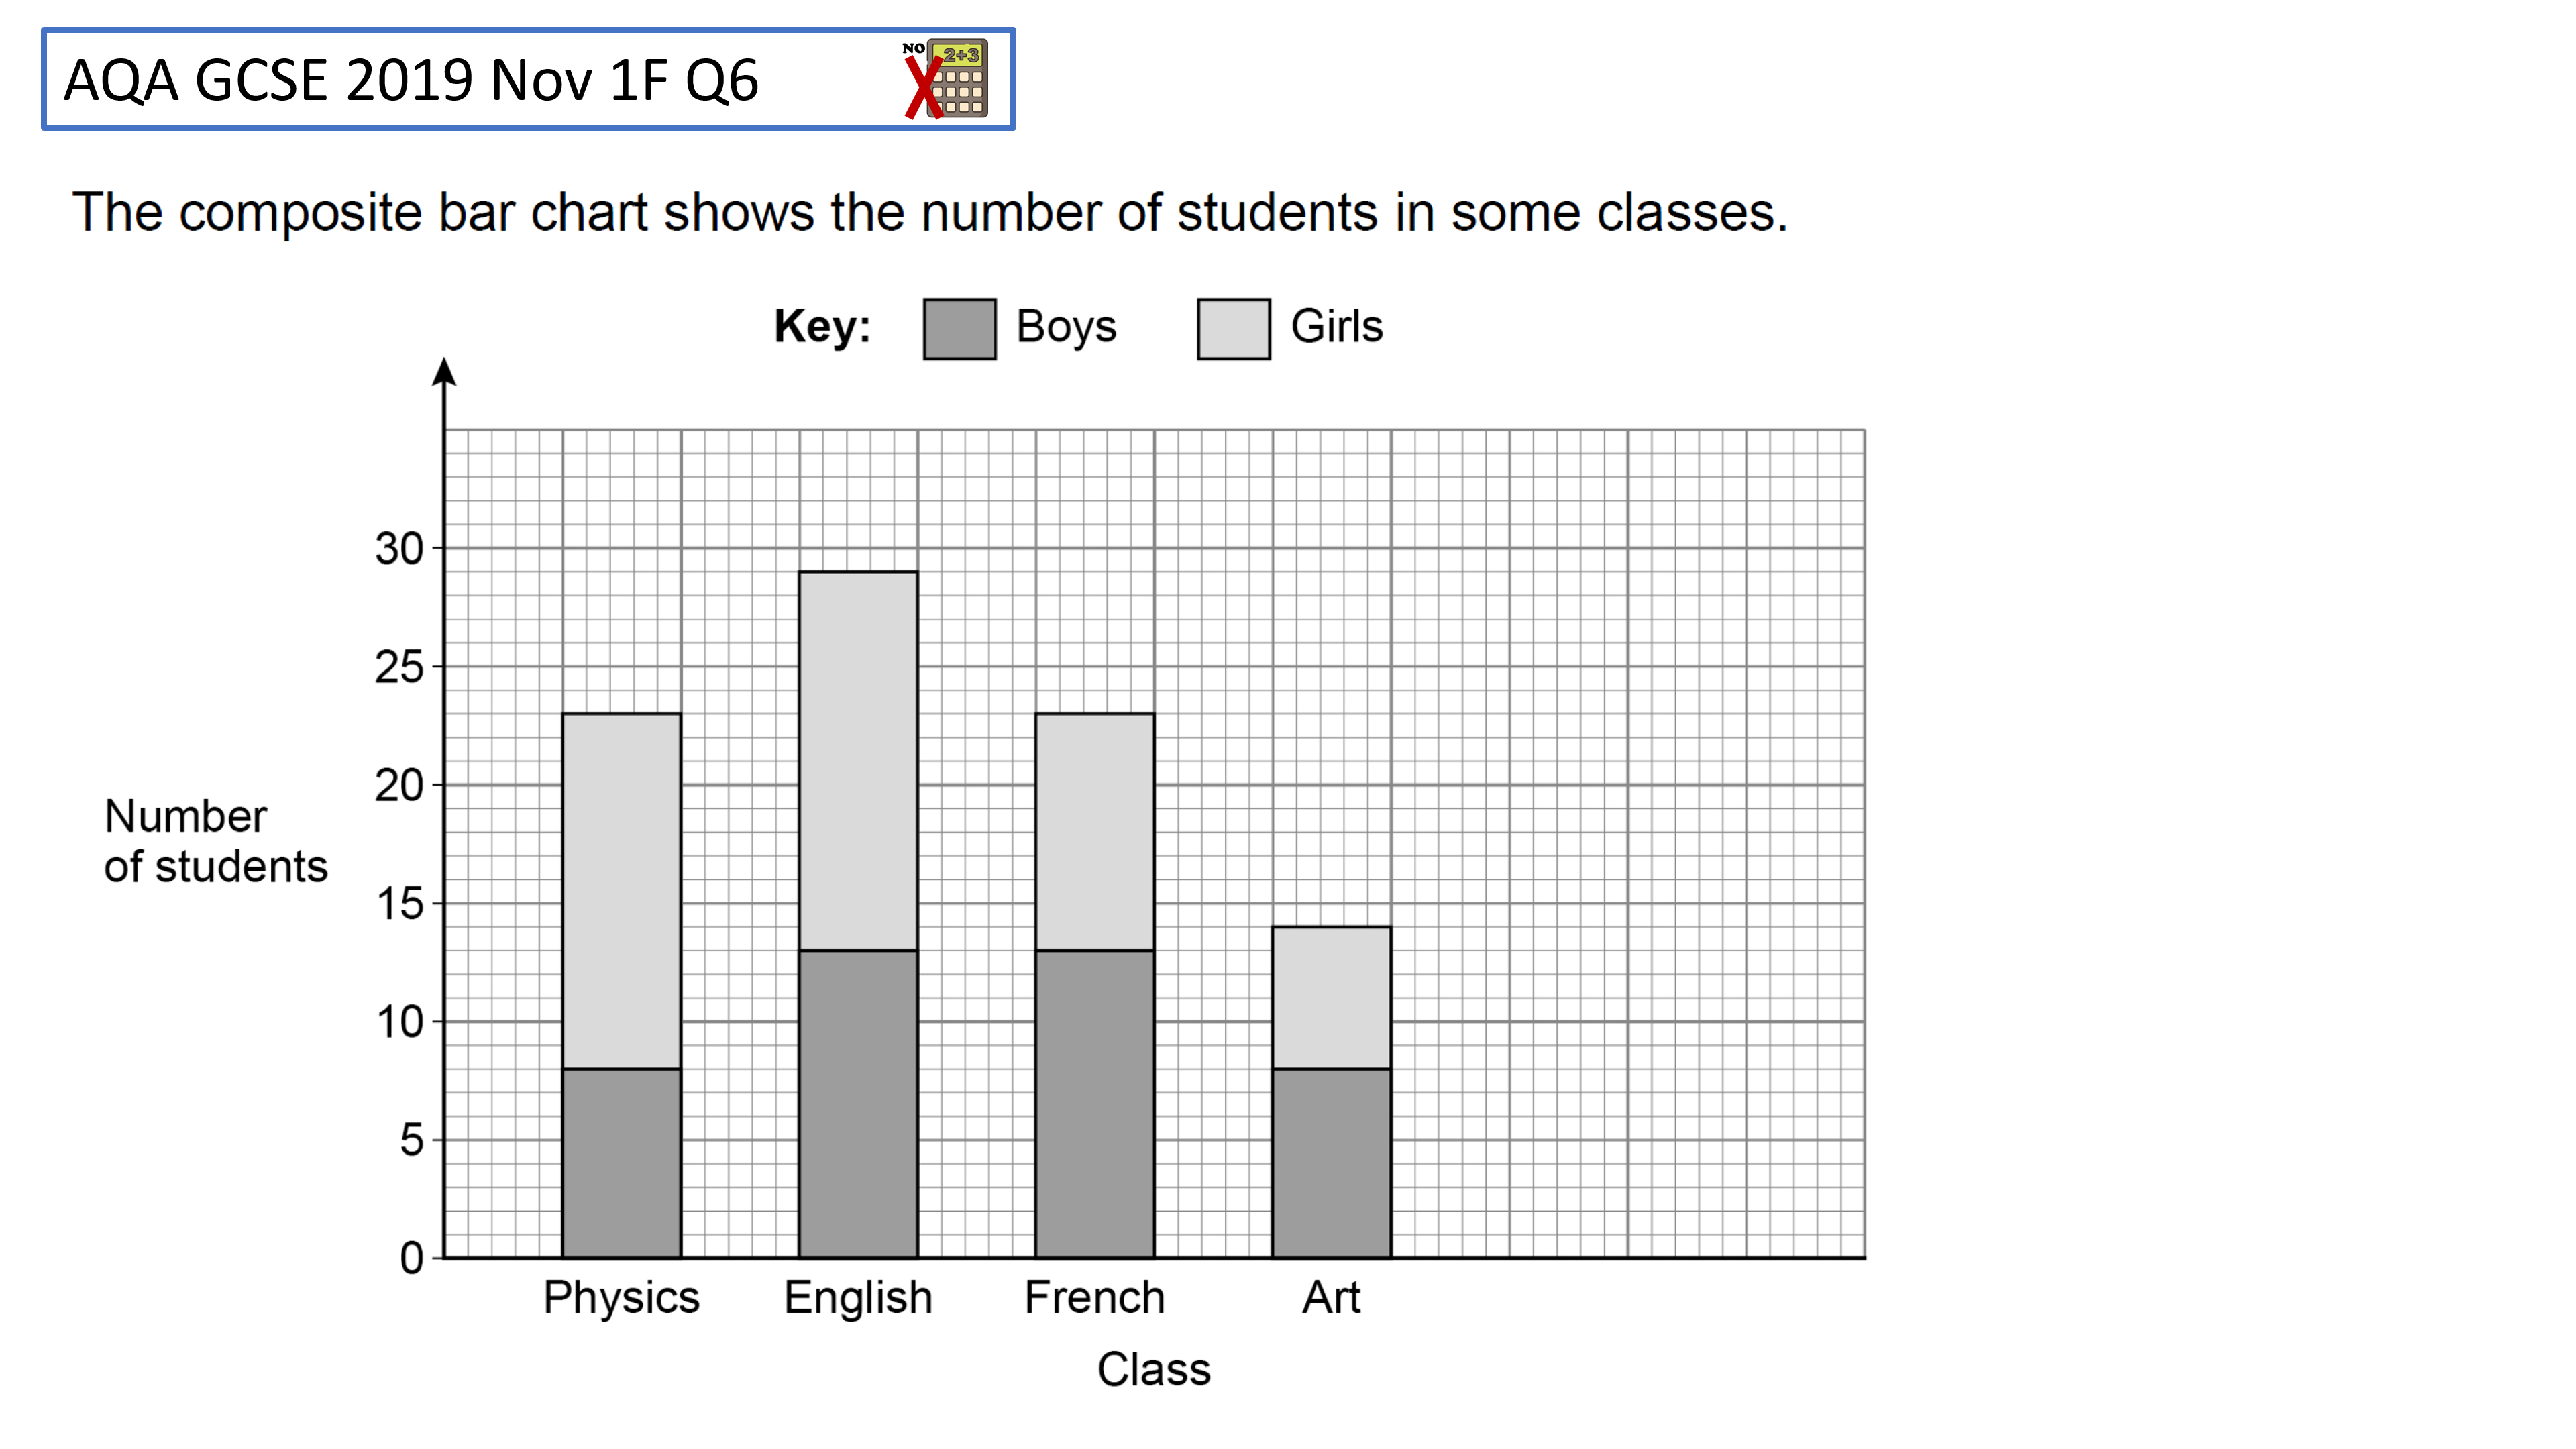Click the 30 tick label on y-axis
The image size is (2576, 1449).
click(x=399, y=549)
